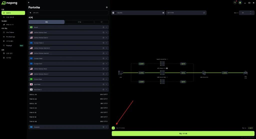Expand the Asia East row chevron
This screenshot has height=139, width=256.
tap(106, 84)
